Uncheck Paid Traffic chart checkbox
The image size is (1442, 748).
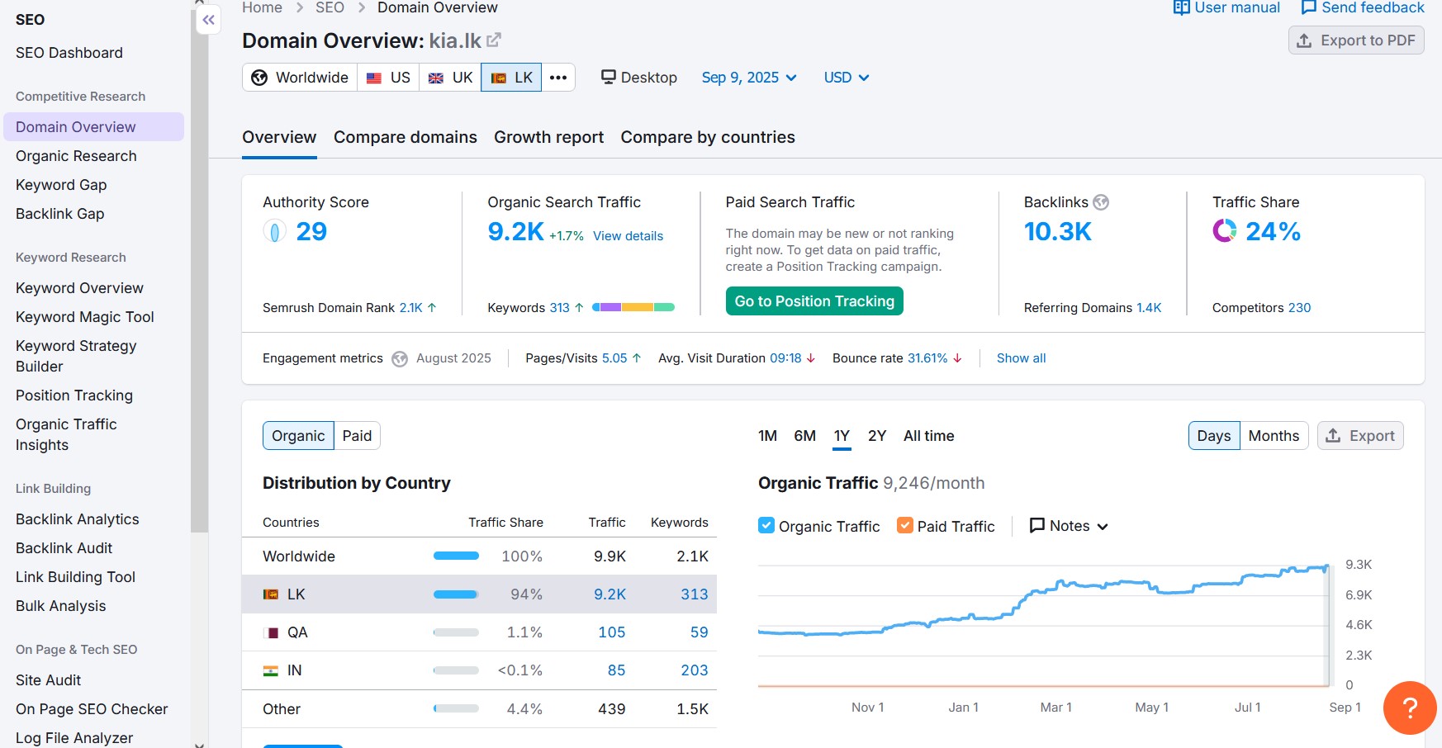[x=905, y=525]
